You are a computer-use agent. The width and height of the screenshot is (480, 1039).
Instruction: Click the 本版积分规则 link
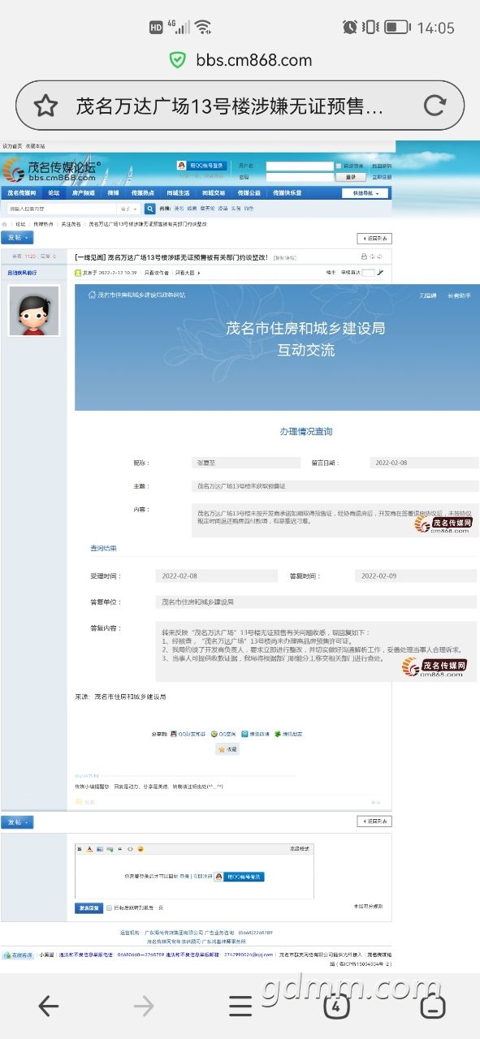coord(368,906)
